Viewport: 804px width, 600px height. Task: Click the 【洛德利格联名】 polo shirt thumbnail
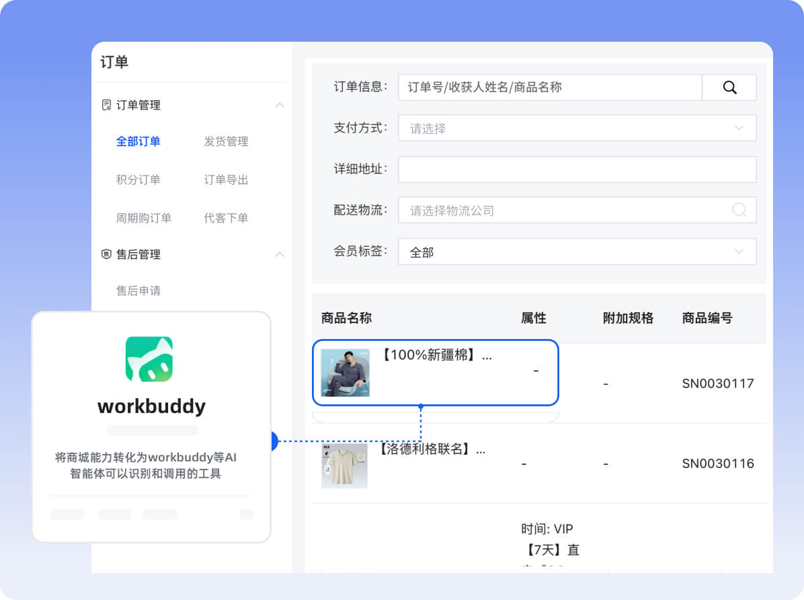(x=345, y=465)
